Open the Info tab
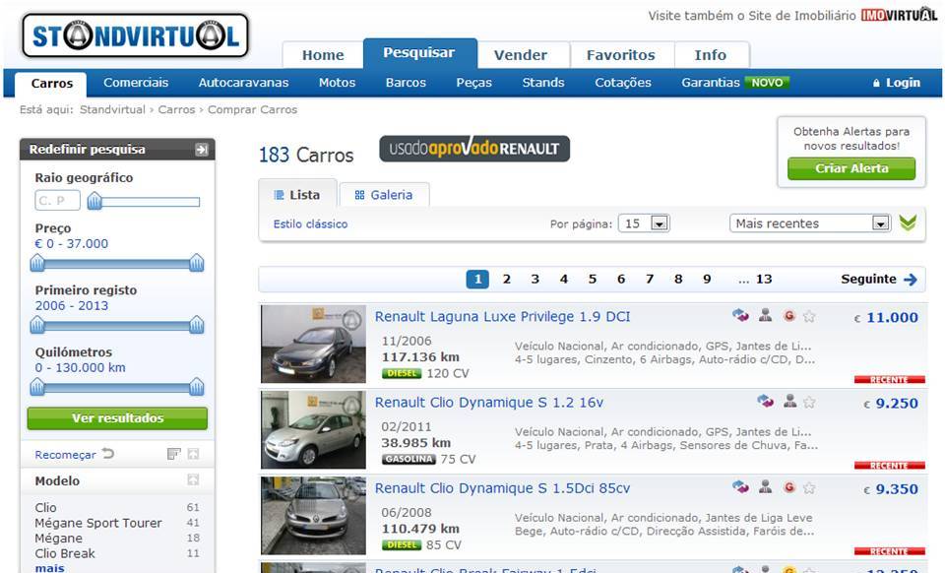This screenshot has height=573, width=945. 711,55
